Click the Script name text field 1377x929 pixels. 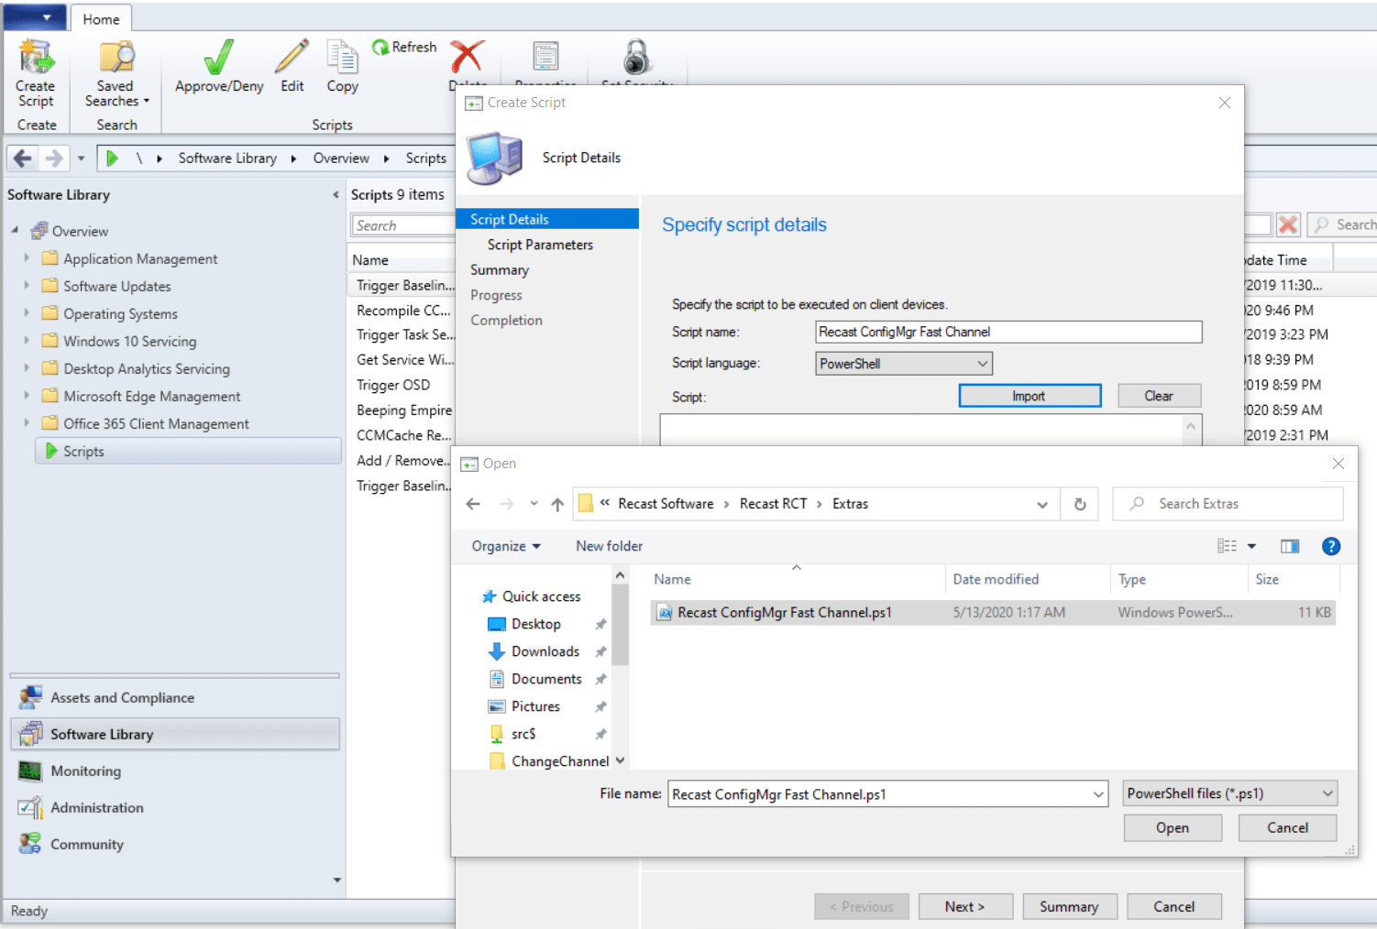coord(1008,332)
